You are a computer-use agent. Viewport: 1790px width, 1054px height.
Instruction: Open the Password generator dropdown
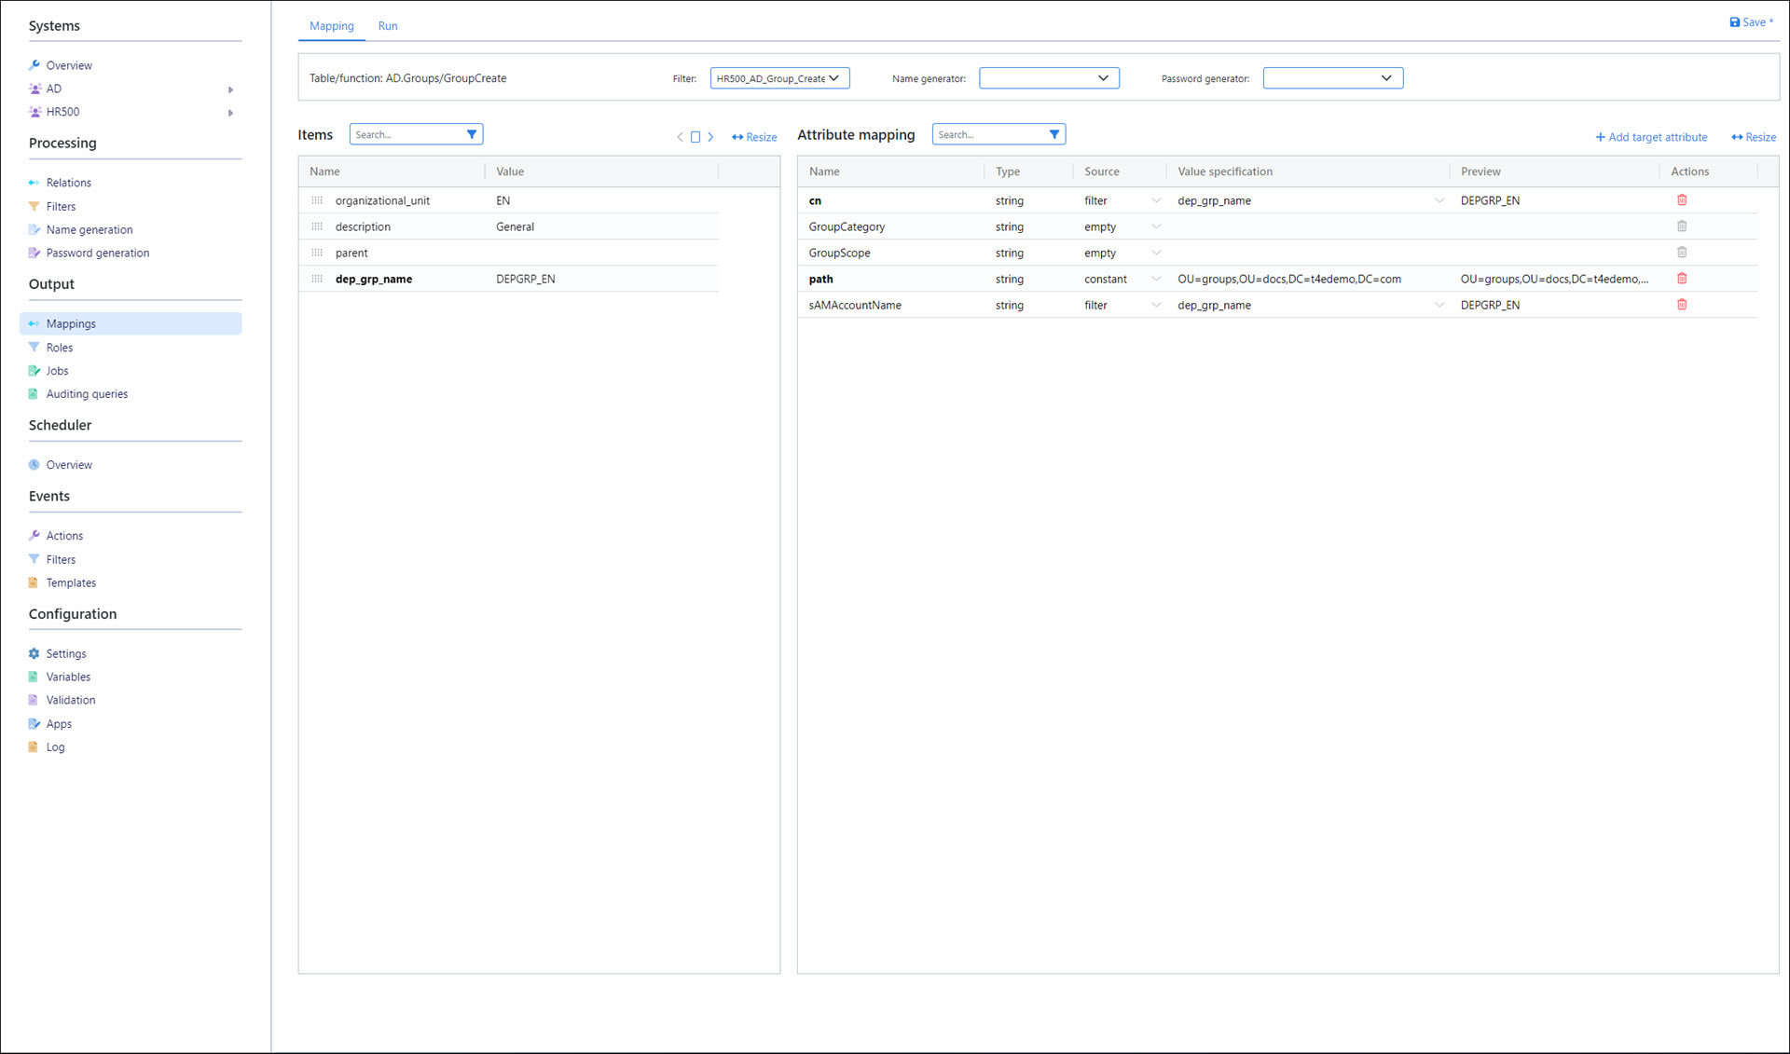point(1332,78)
